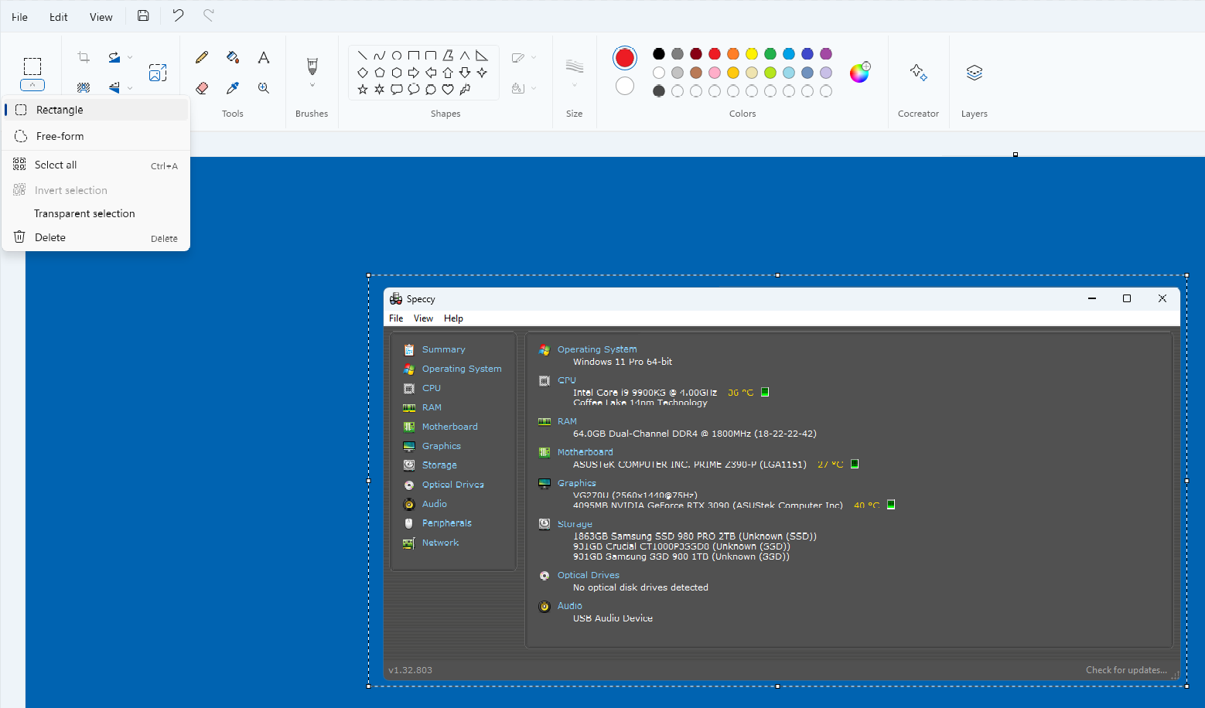Choose the Text tool
This screenshot has height=708, width=1205.
pos(264,57)
